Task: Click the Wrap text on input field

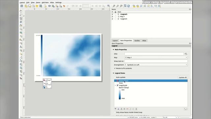Action: [x=156, y=61]
